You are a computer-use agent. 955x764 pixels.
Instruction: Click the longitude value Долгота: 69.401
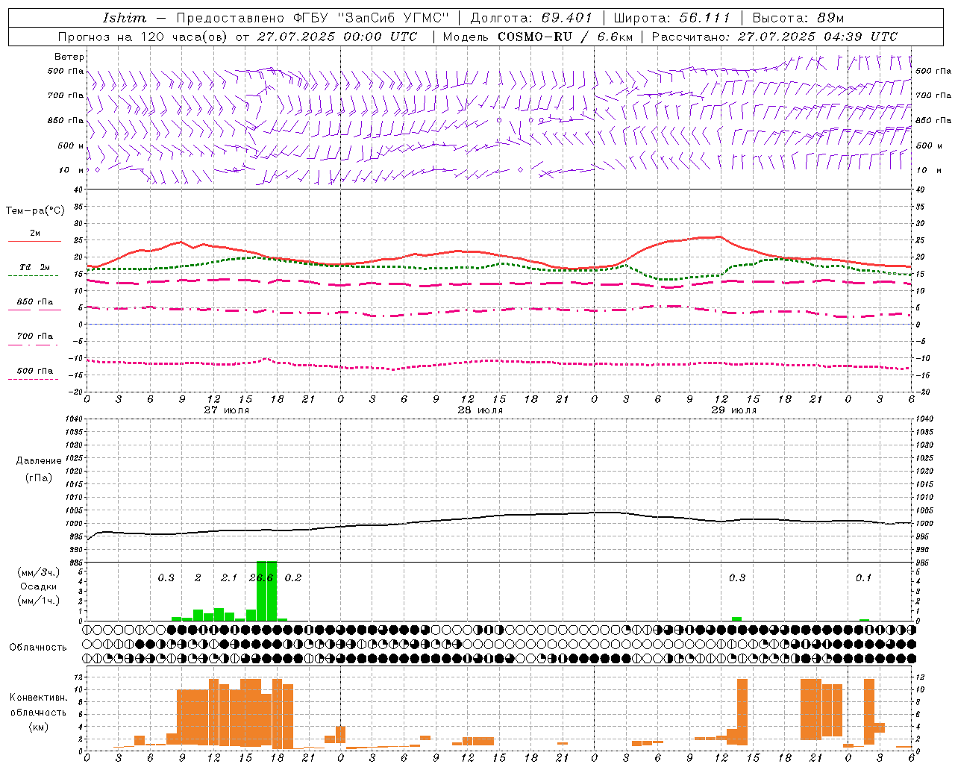(x=530, y=18)
